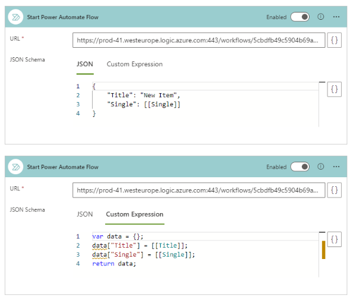Toggle off Enabled switch in the bottom card
This screenshot has height=299, width=352.
click(x=300, y=167)
